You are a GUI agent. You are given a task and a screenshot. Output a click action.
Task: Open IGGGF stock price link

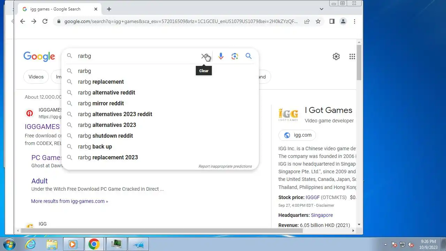pyautogui.click(x=313, y=197)
